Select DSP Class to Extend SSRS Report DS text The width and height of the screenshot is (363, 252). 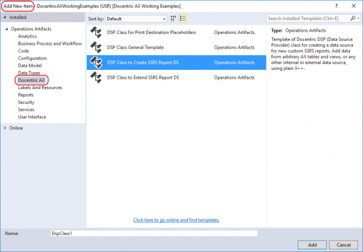click(x=143, y=78)
